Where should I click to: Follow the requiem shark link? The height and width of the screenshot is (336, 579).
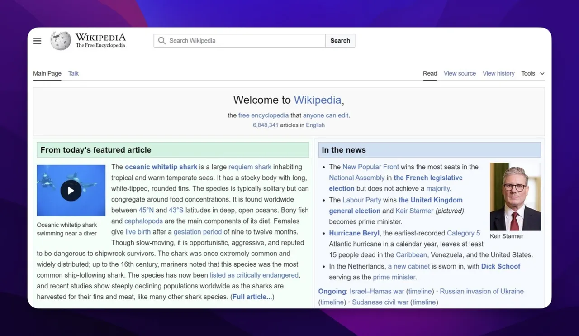pos(250,167)
